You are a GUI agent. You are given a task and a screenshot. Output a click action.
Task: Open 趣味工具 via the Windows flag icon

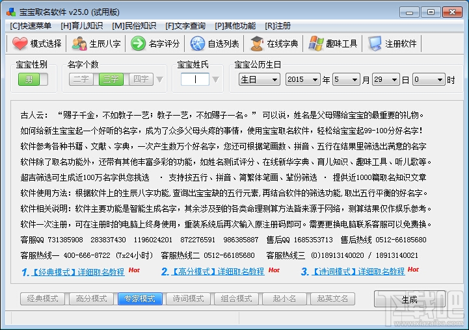coord(316,44)
